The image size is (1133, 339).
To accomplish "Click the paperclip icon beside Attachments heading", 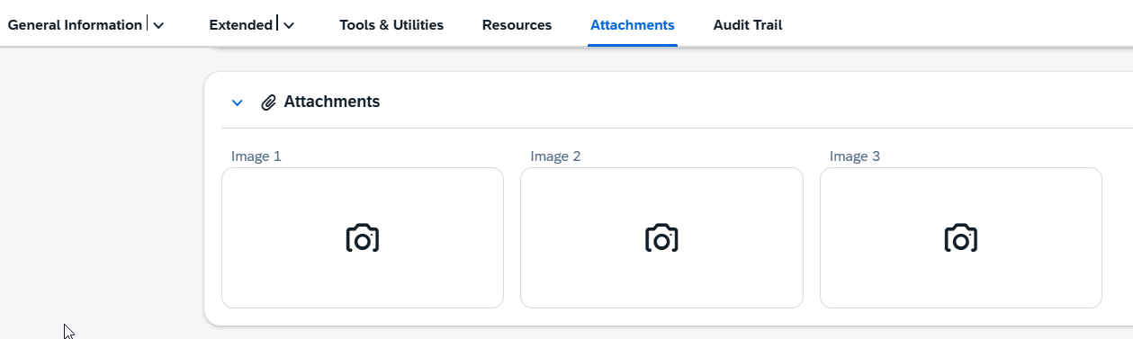I will (268, 103).
